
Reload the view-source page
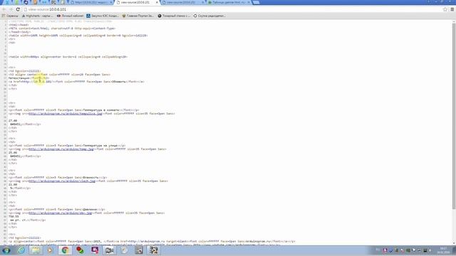click(18, 9)
